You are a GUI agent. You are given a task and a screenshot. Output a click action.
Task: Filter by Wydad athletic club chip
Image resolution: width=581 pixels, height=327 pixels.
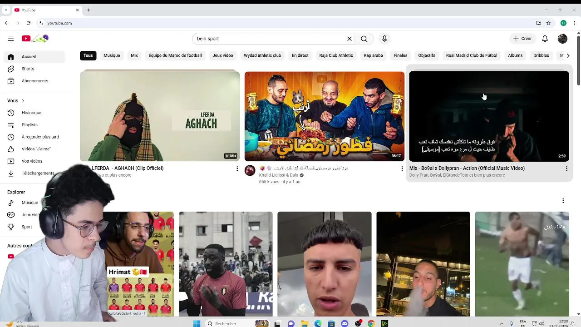(x=262, y=55)
